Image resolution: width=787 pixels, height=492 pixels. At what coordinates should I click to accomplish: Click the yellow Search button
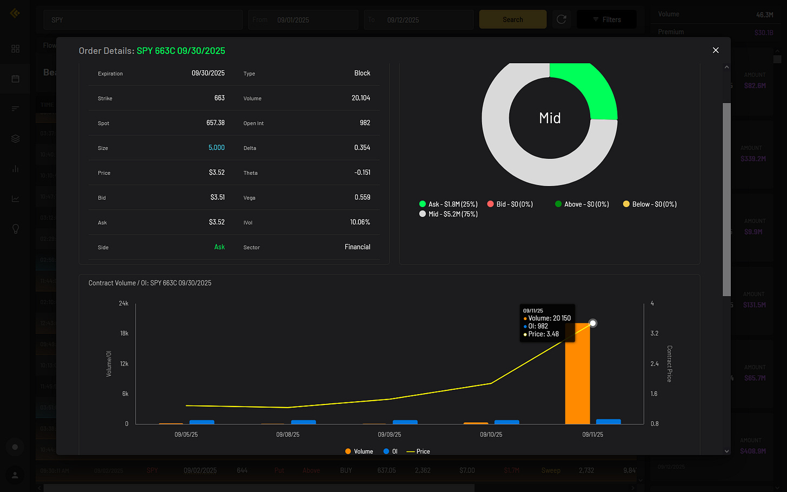(x=512, y=19)
